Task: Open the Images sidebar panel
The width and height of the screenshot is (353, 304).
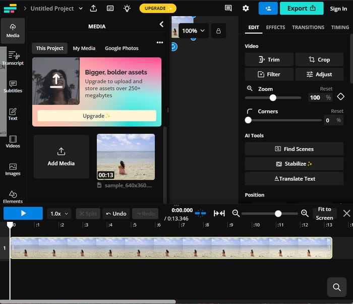Action: click(x=13, y=169)
